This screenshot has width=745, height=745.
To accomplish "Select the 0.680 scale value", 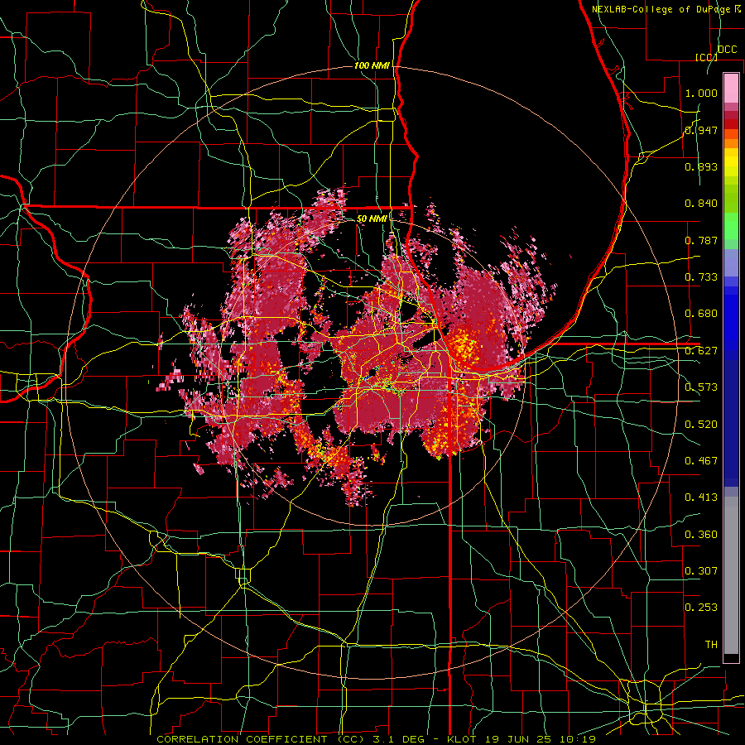I will coord(701,314).
